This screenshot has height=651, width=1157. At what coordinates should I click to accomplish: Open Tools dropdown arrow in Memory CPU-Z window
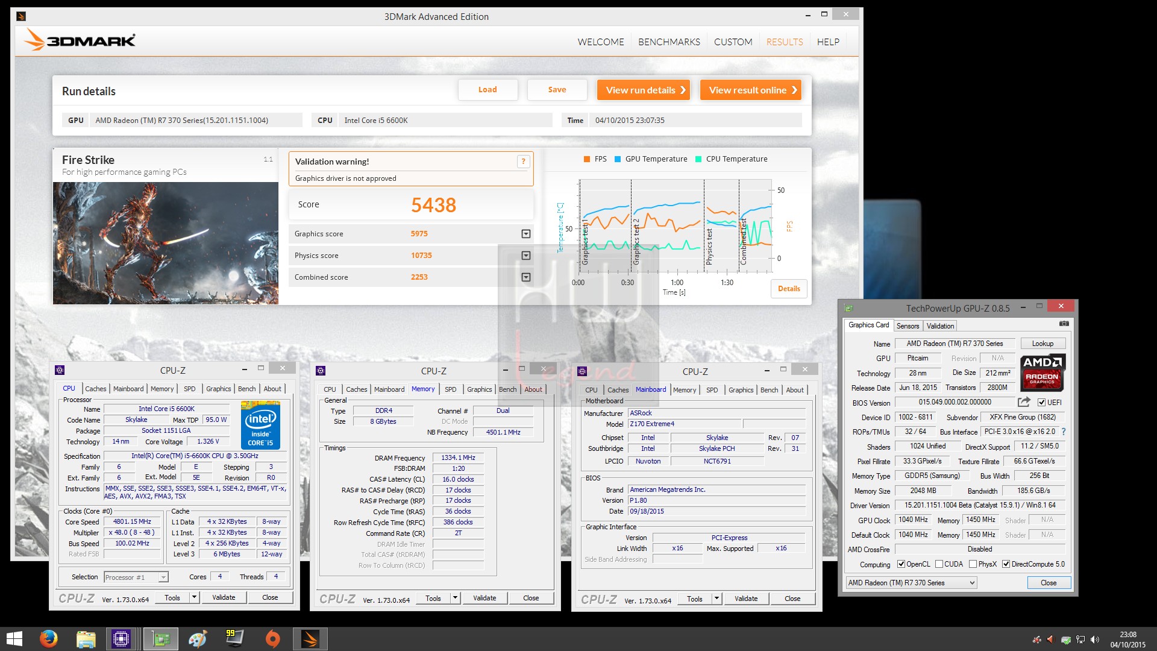pyautogui.click(x=455, y=598)
